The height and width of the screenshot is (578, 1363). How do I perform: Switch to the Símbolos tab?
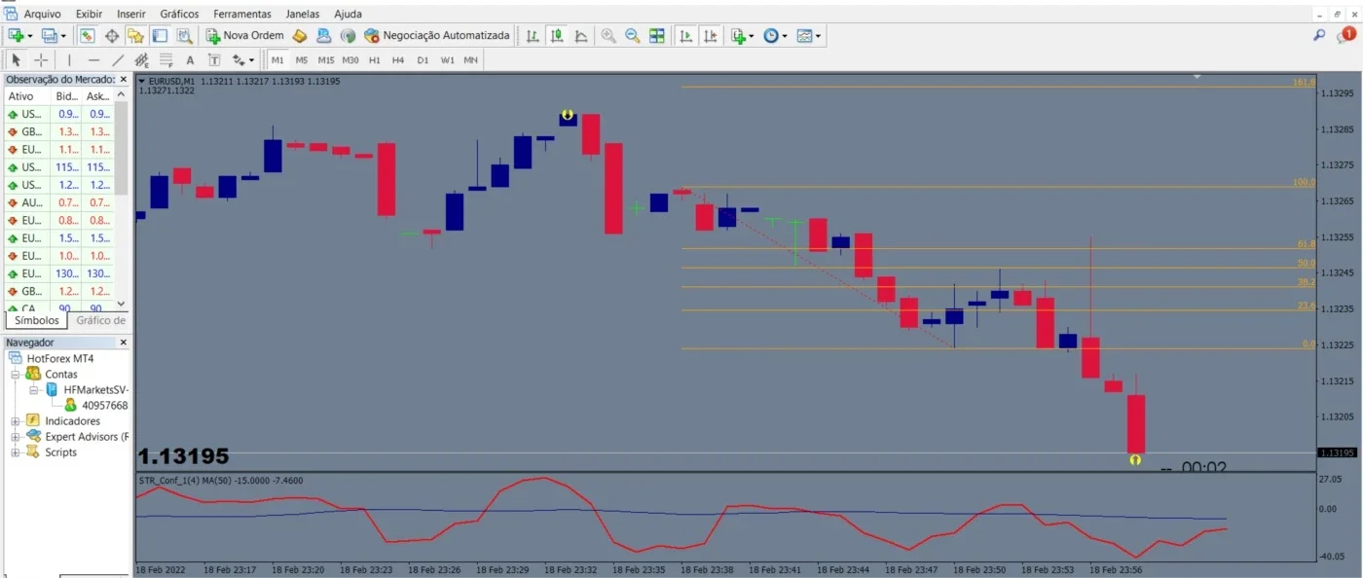pos(37,320)
